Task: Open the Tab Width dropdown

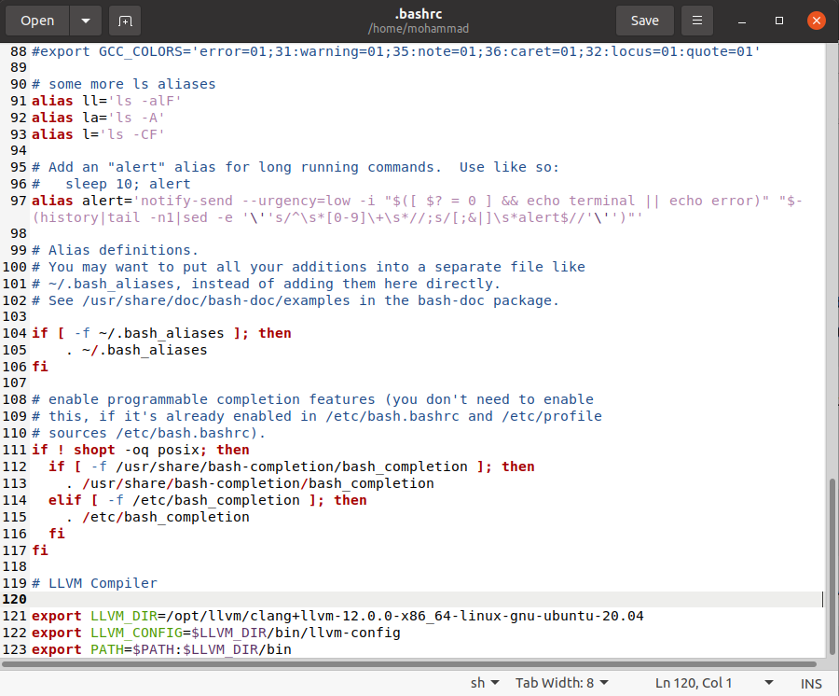Action: pos(562,683)
